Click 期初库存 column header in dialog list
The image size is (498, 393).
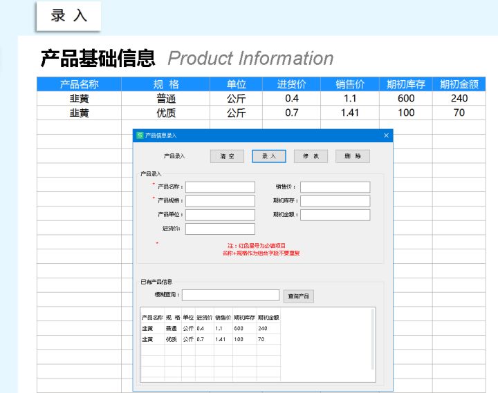coord(245,318)
